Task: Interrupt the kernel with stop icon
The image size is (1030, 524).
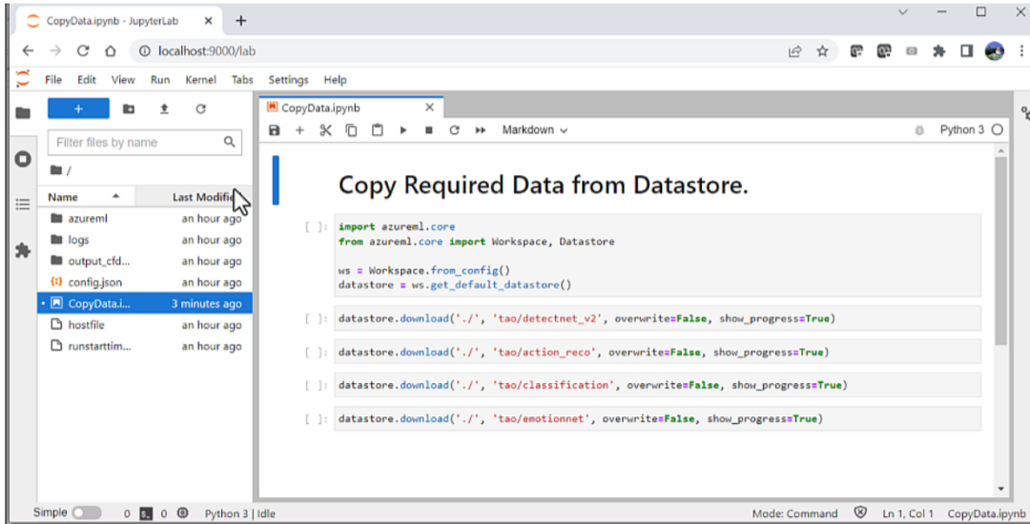Action: click(x=428, y=131)
